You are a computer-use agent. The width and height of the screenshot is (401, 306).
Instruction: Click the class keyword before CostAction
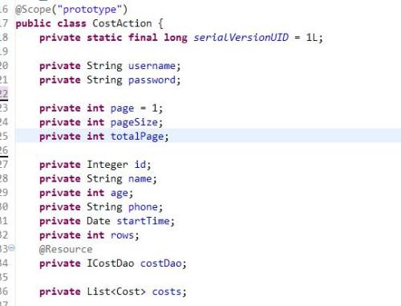71,23
